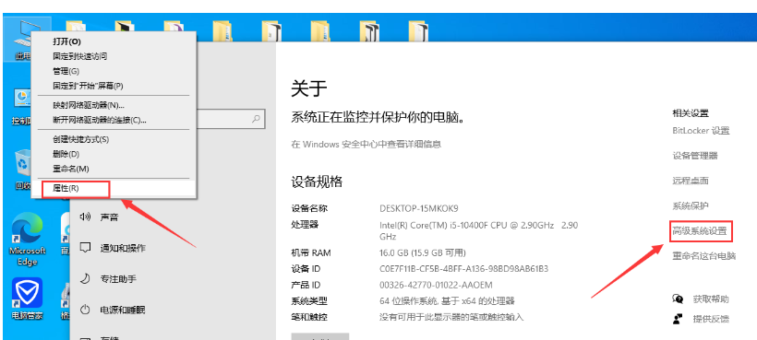Open the 设备管理器 link

[695, 156]
